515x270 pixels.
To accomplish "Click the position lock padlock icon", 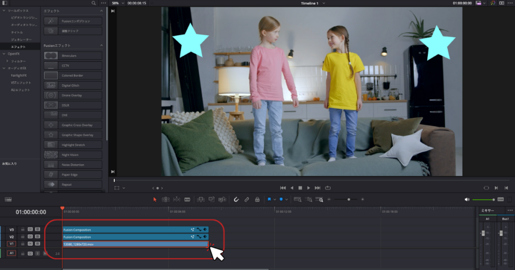I will pyautogui.click(x=257, y=199).
